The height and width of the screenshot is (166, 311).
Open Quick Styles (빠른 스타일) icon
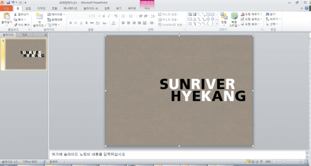[x=234, y=16]
